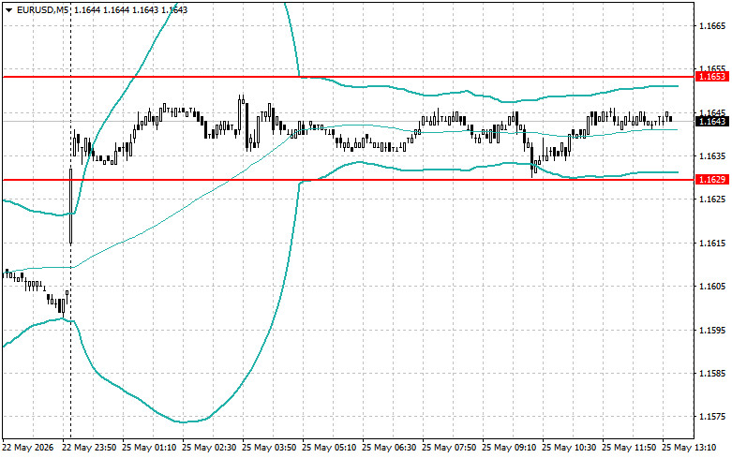
Task: Click the 25 May 06:30 time label
Action: point(389,448)
